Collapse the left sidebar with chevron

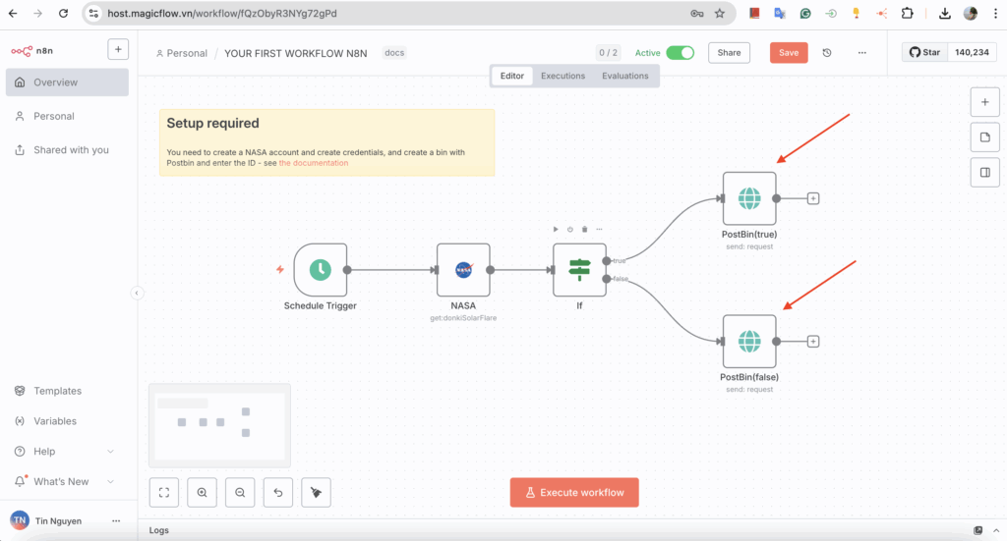[137, 293]
